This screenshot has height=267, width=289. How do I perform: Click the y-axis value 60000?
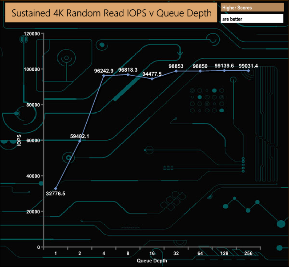[33, 141]
